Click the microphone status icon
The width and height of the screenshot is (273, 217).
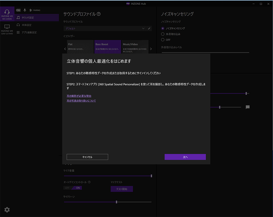25,10
